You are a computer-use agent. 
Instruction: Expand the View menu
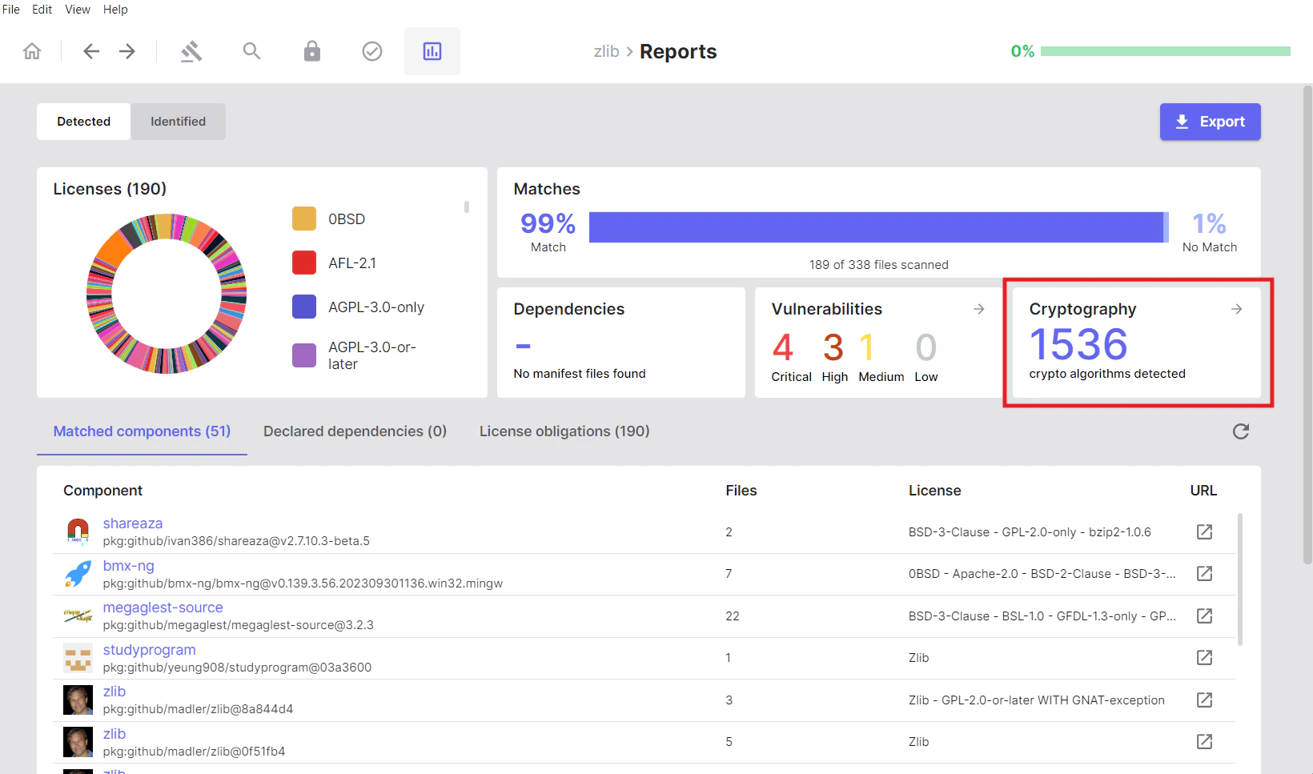tap(77, 9)
